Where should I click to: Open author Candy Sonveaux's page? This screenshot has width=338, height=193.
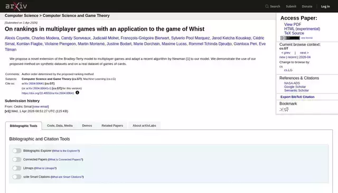pos(76,38)
